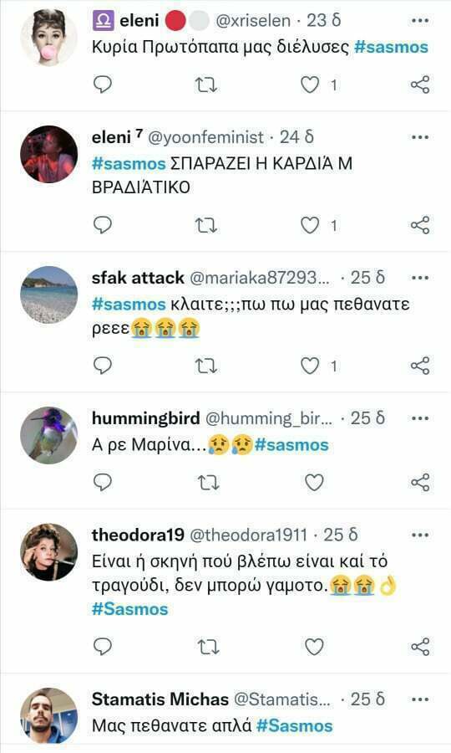Like the Κυρία Πρωτόπαπα tweet
This screenshot has height=753, width=451.
coord(310,85)
